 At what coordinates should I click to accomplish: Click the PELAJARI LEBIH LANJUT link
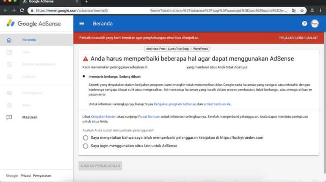point(298,38)
